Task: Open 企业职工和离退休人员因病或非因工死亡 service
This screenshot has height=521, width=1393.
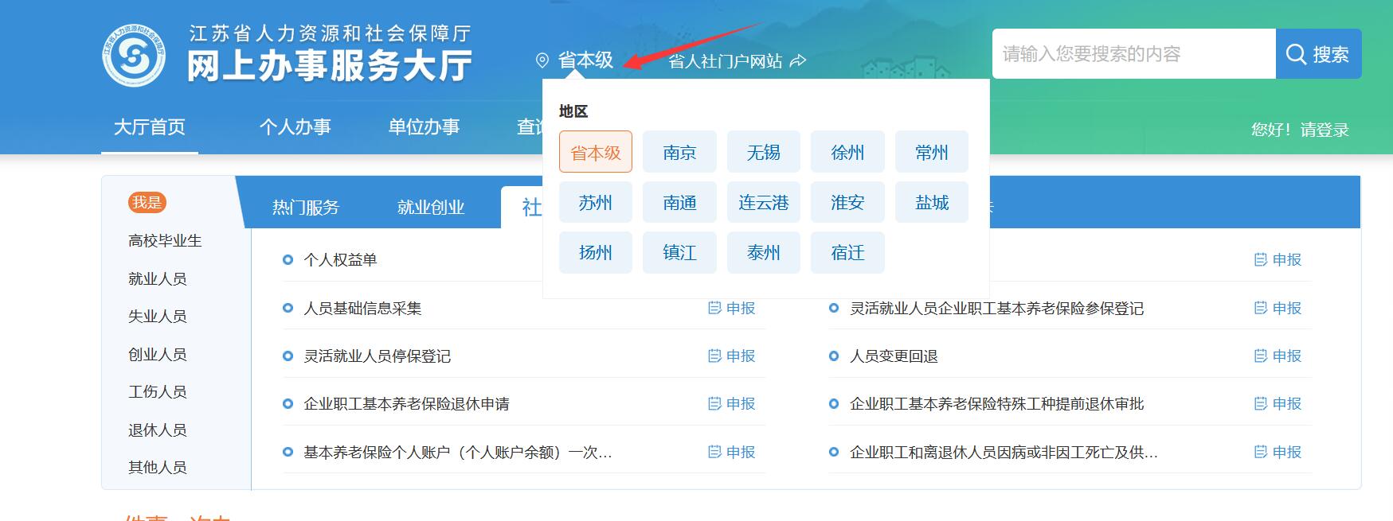Action: tap(1004, 452)
